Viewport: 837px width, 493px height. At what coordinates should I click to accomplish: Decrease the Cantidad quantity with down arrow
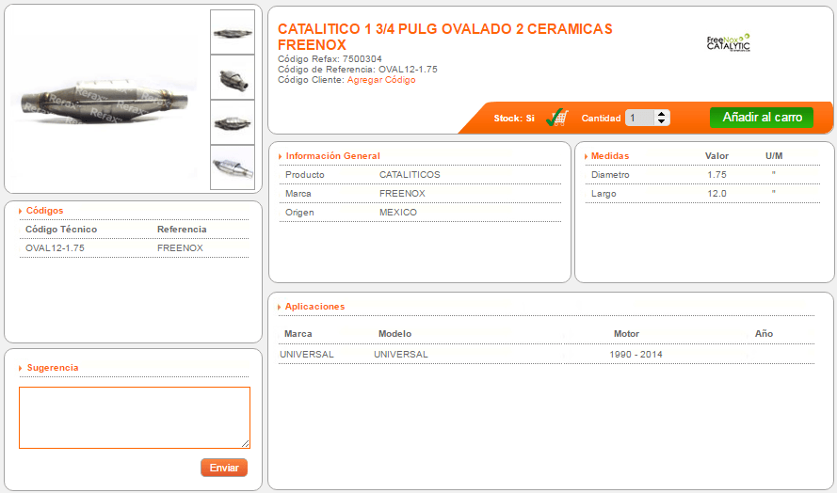click(x=661, y=121)
